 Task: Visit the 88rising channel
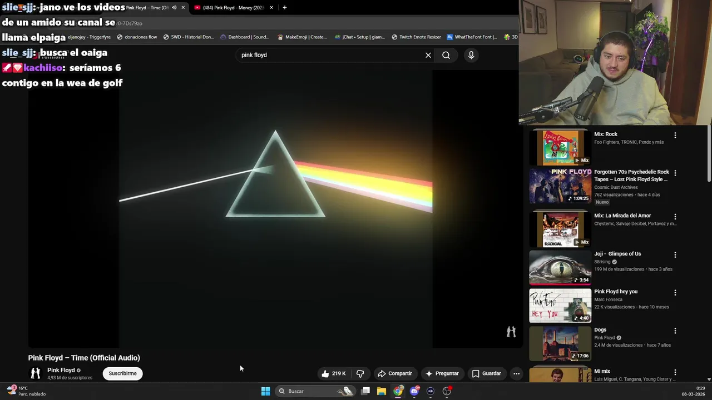602,262
